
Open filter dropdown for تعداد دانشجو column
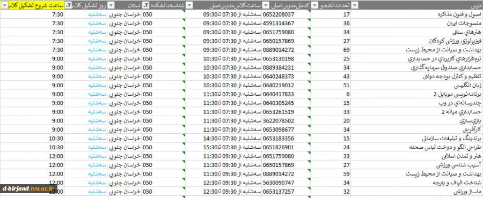314,5
